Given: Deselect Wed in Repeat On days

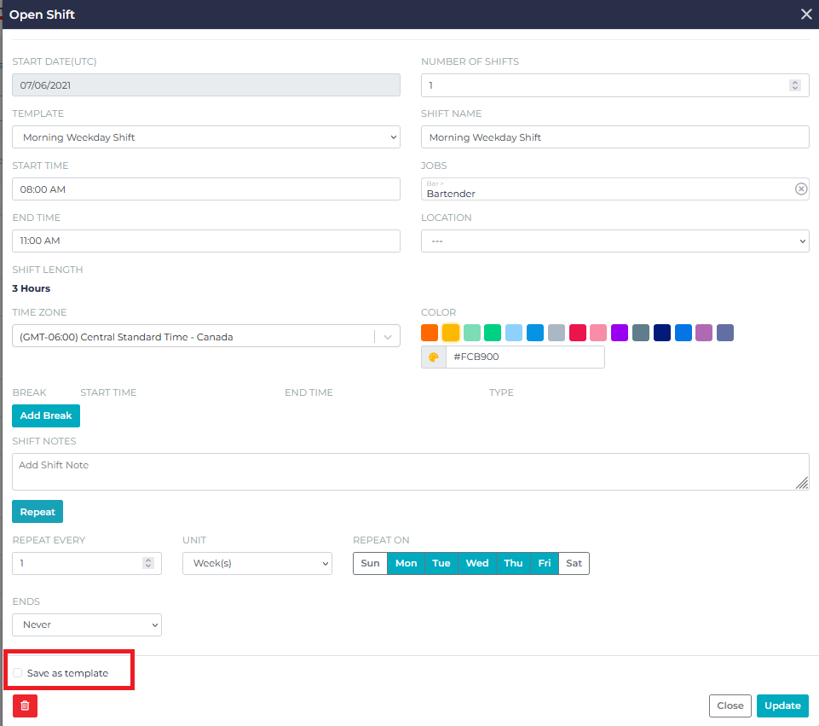Looking at the screenshot, I should pos(477,563).
